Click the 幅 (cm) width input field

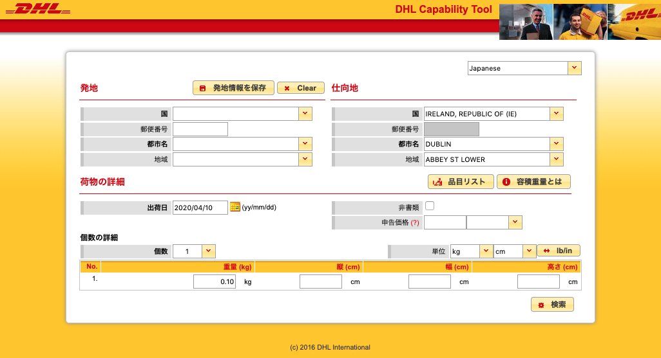click(x=430, y=282)
